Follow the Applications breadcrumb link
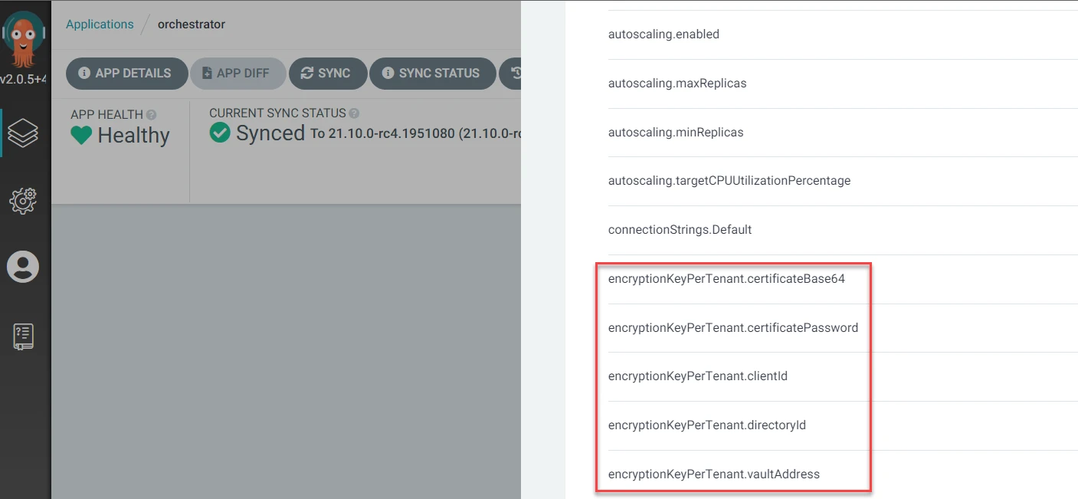Viewport: 1078px width, 499px height. coord(100,24)
